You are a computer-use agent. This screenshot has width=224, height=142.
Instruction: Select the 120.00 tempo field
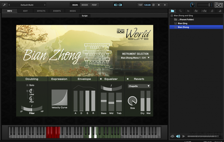(147, 5)
